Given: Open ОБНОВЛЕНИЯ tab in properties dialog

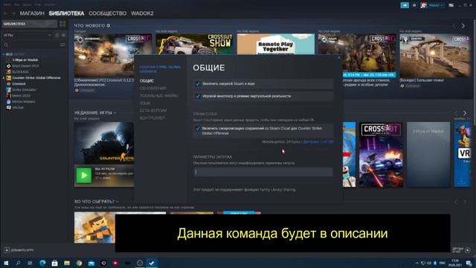Looking at the screenshot, I should pos(153,88).
